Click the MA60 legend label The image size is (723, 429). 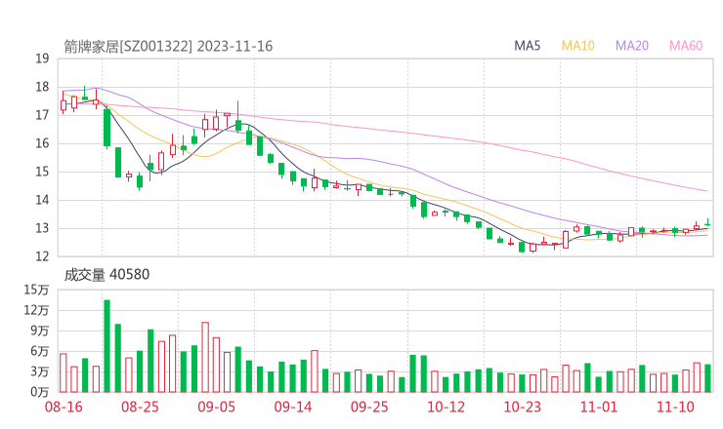686,46
